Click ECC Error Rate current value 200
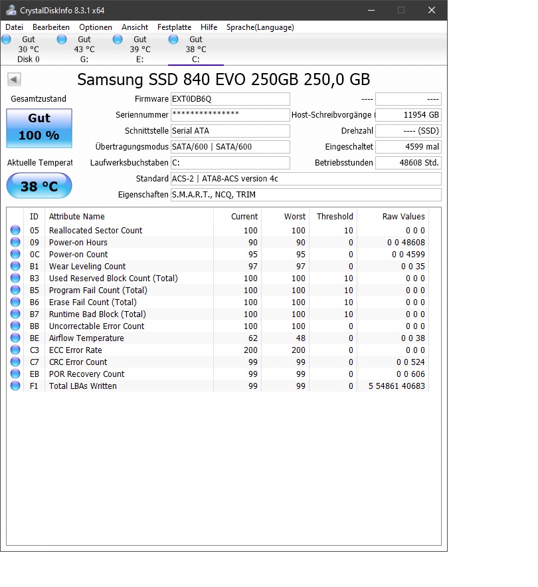Image resolution: width=538 pixels, height=587 pixels. click(250, 350)
